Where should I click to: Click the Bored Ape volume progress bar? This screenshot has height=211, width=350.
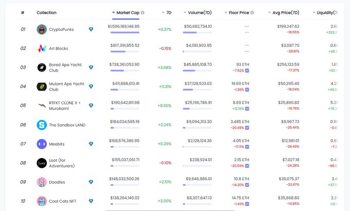click(197, 71)
